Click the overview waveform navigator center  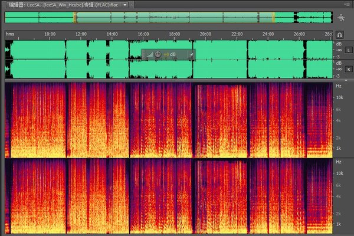pos(173,18)
